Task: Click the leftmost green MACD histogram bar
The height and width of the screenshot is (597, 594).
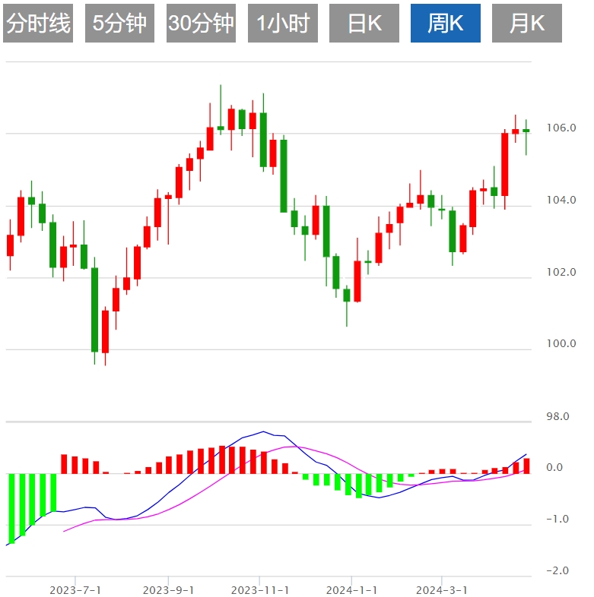Action: point(11,507)
